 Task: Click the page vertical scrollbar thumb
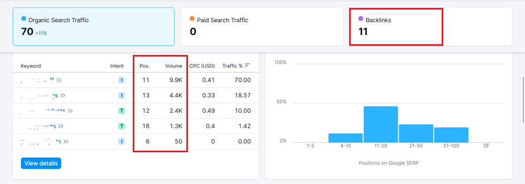tap(524, 100)
